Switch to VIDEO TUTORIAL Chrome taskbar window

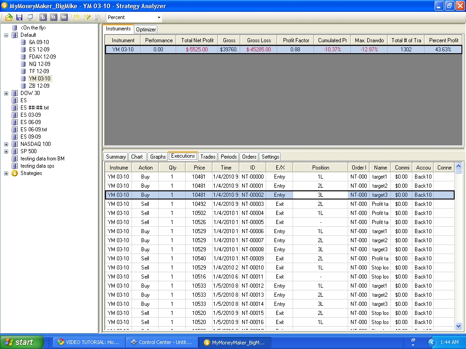point(89,342)
